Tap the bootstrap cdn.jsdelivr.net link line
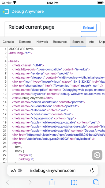 tap(58, 135)
